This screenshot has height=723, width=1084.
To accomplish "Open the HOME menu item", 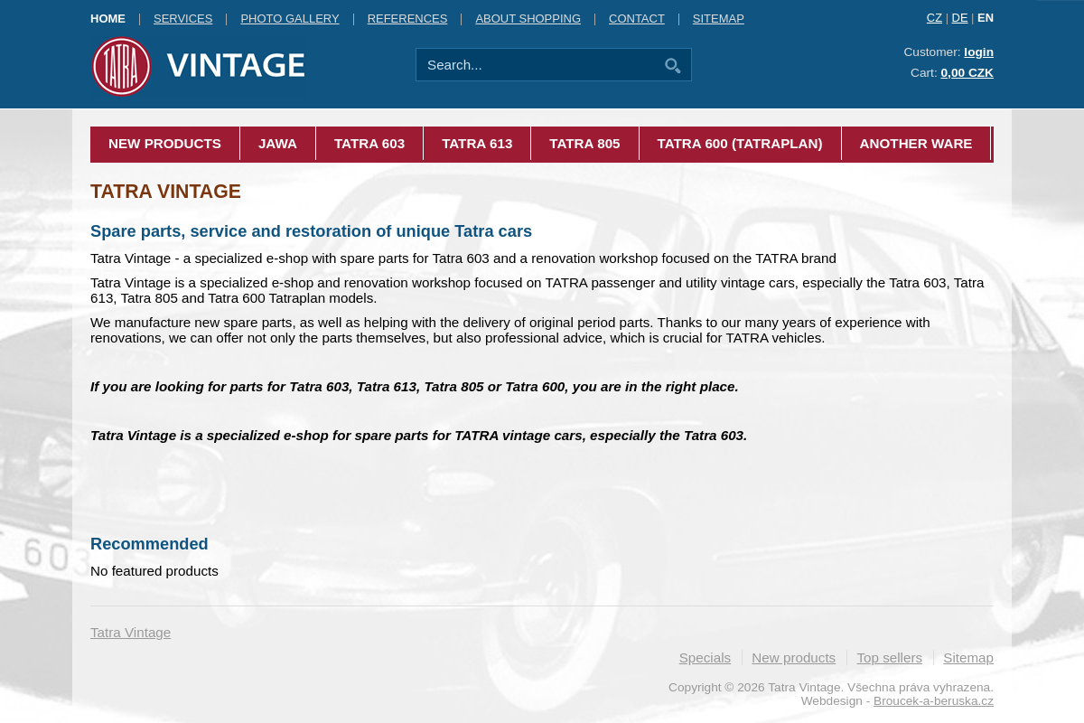I will [x=107, y=18].
